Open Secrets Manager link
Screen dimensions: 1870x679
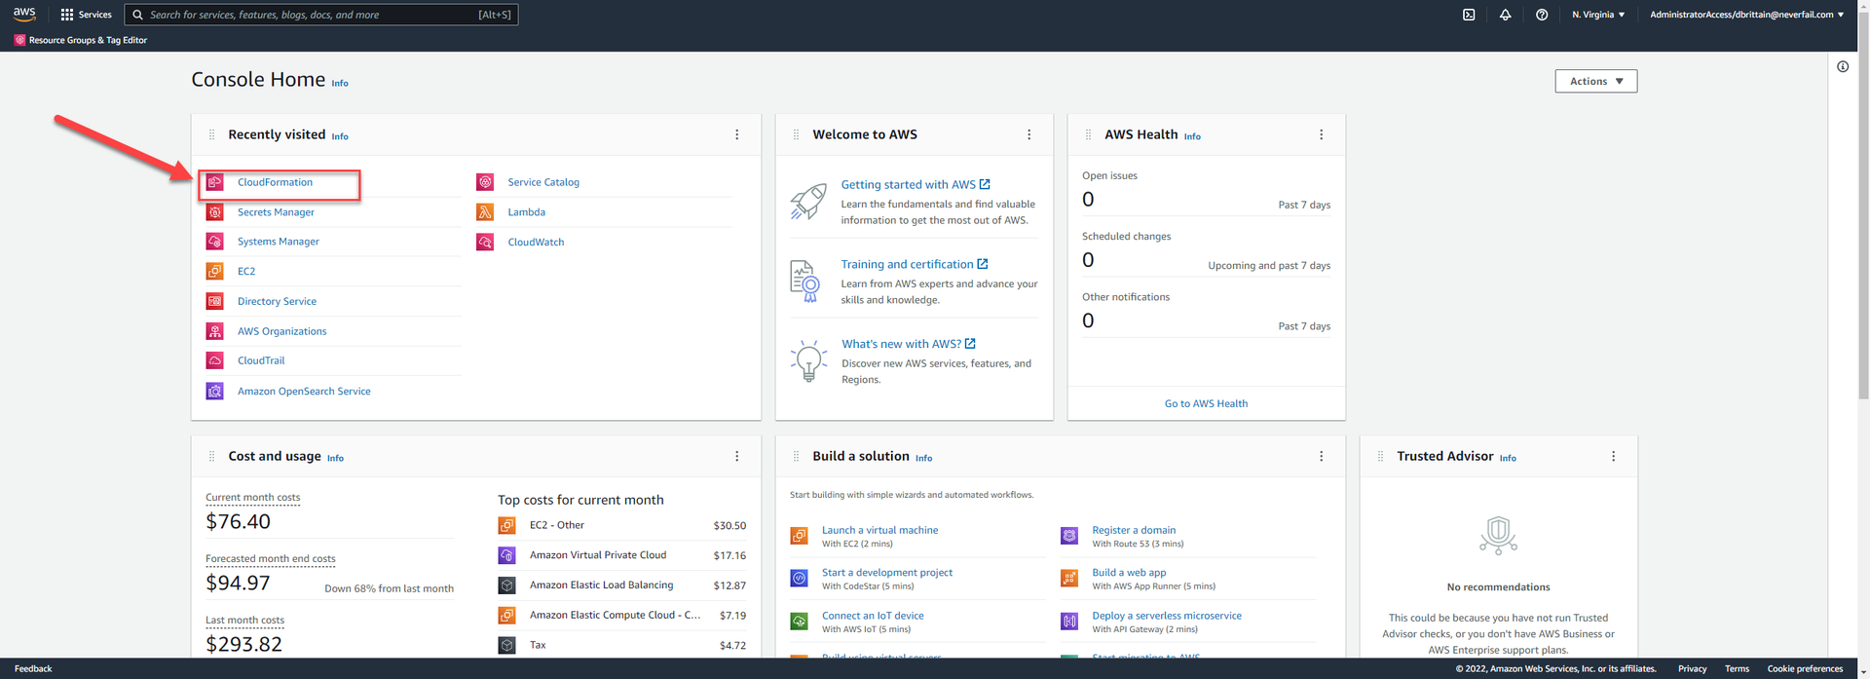276,211
